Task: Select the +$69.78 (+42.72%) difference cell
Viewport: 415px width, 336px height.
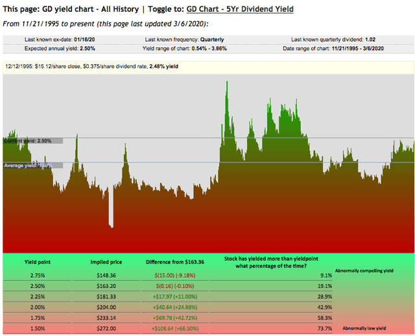Action: click(175, 318)
